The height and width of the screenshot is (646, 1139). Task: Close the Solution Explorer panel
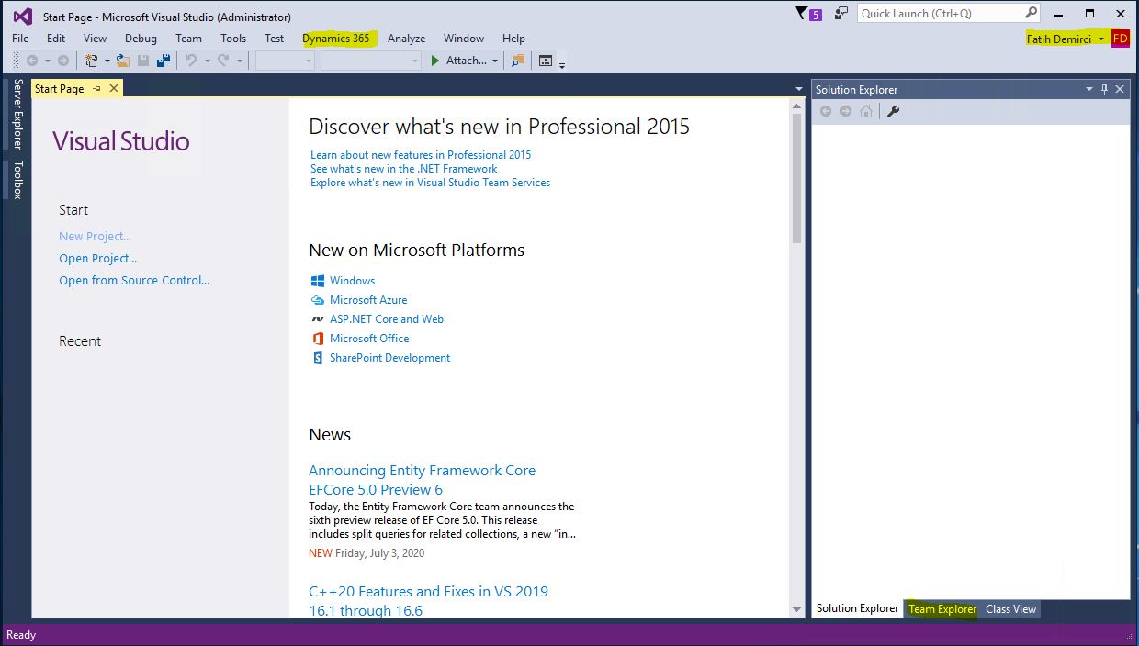pyautogui.click(x=1120, y=89)
